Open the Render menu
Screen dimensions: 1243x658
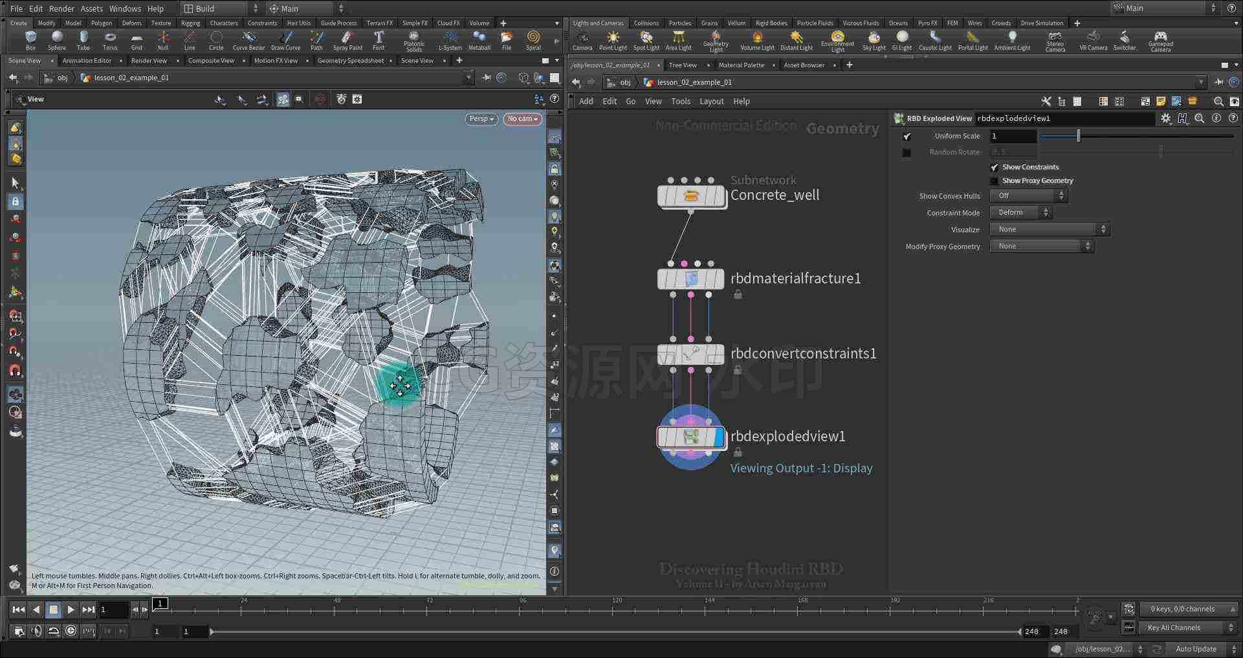pyautogui.click(x=61, y=8)
